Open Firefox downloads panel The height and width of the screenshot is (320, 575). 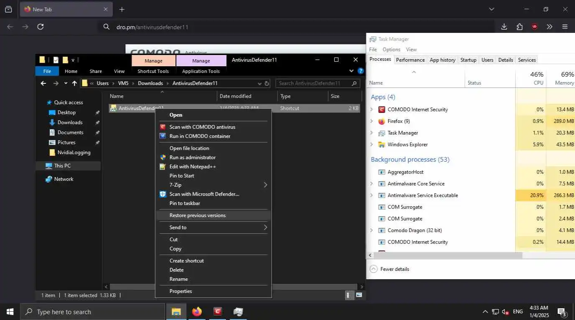504,27
